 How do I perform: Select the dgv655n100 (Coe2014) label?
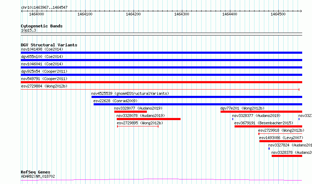pos(42,57)
